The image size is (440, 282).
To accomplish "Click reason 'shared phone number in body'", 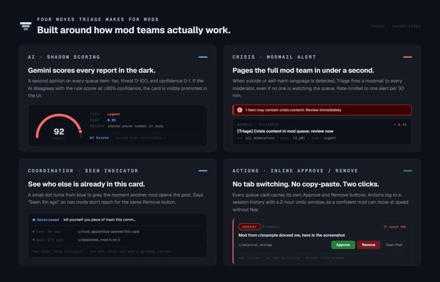I will click(x=135, y=126).
